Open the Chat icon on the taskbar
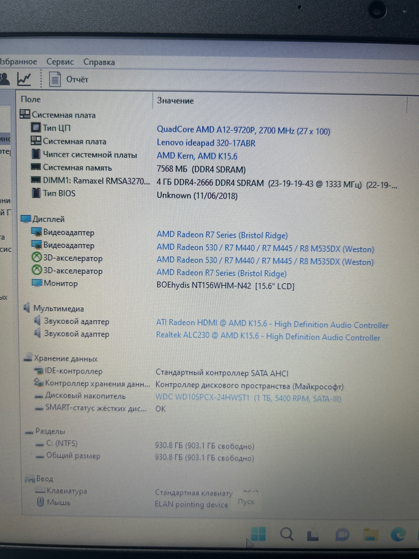Viewport: 419px width, 559px height. click(x=342, y=535)
